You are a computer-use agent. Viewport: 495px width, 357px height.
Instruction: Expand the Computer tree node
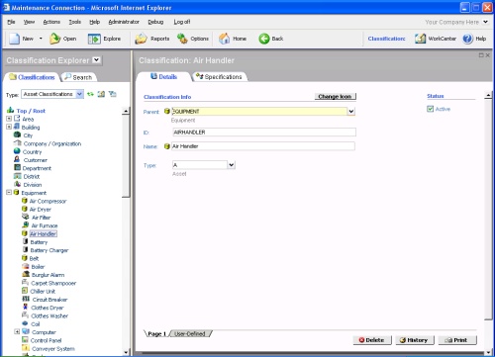tap(17, 331)
